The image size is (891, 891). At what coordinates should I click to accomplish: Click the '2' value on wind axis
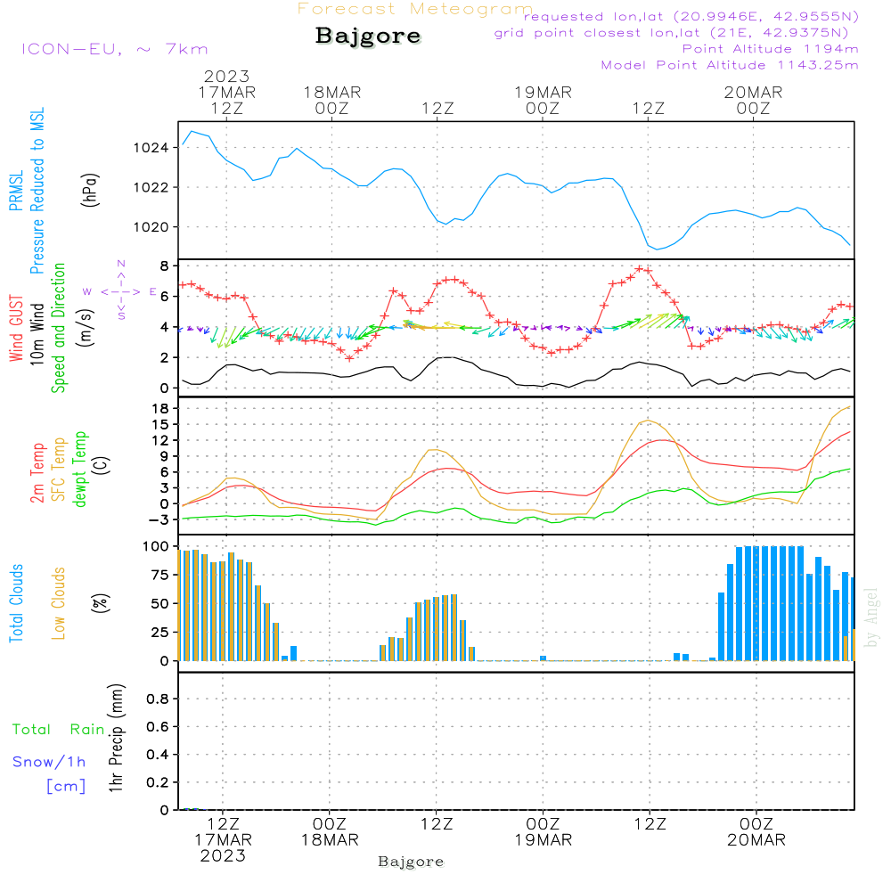164,358
